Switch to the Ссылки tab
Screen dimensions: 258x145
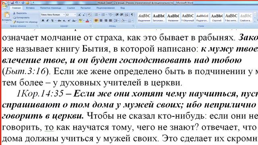pos(71,8)
